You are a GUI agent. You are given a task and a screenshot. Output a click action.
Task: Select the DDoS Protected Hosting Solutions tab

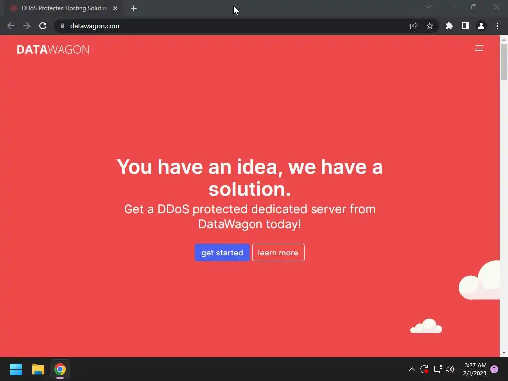point(64,8)
